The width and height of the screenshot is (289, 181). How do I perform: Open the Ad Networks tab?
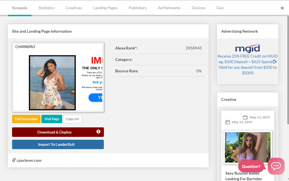pos(169,8)
